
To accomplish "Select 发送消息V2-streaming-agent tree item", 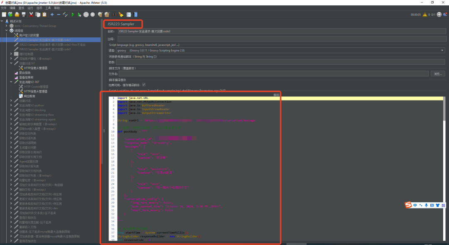I will click(37, 120).
